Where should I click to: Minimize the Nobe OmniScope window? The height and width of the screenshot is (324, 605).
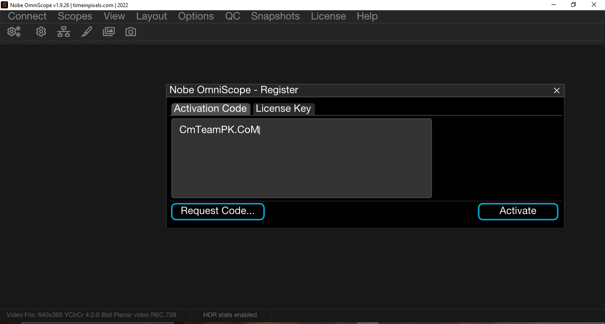[554, 5]
